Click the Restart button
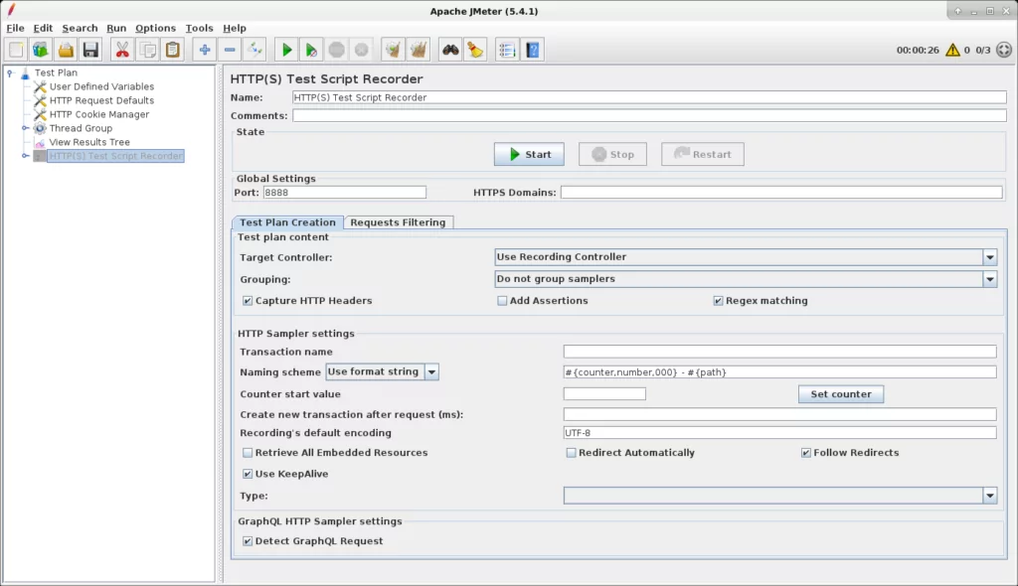The width and height of the screenshot is (1018, 586). coord(703,155)
